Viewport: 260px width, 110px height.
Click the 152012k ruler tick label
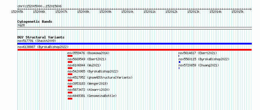[x=172, y=12]
